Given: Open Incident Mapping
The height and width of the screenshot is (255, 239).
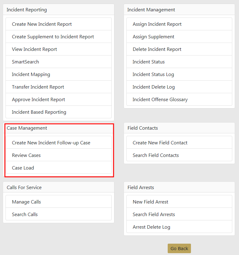Looking at the screenshot, I should point(31,74).
